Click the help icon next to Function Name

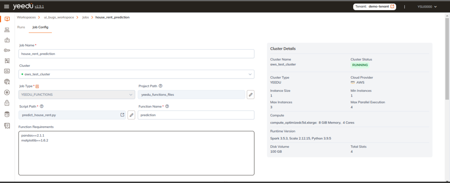(x=167, y=106)
